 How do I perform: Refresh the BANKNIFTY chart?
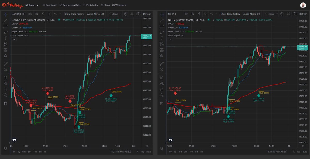tap(147, 14)
